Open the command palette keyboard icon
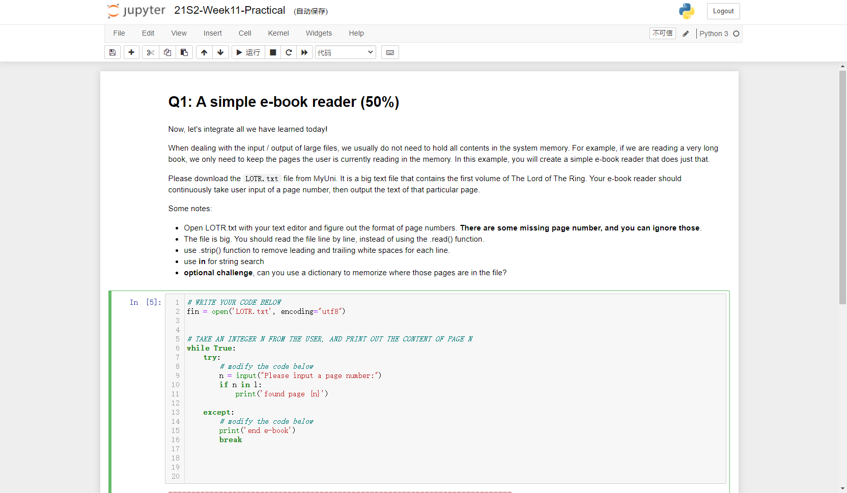This screenshot has width=847, height=493. 390,52
